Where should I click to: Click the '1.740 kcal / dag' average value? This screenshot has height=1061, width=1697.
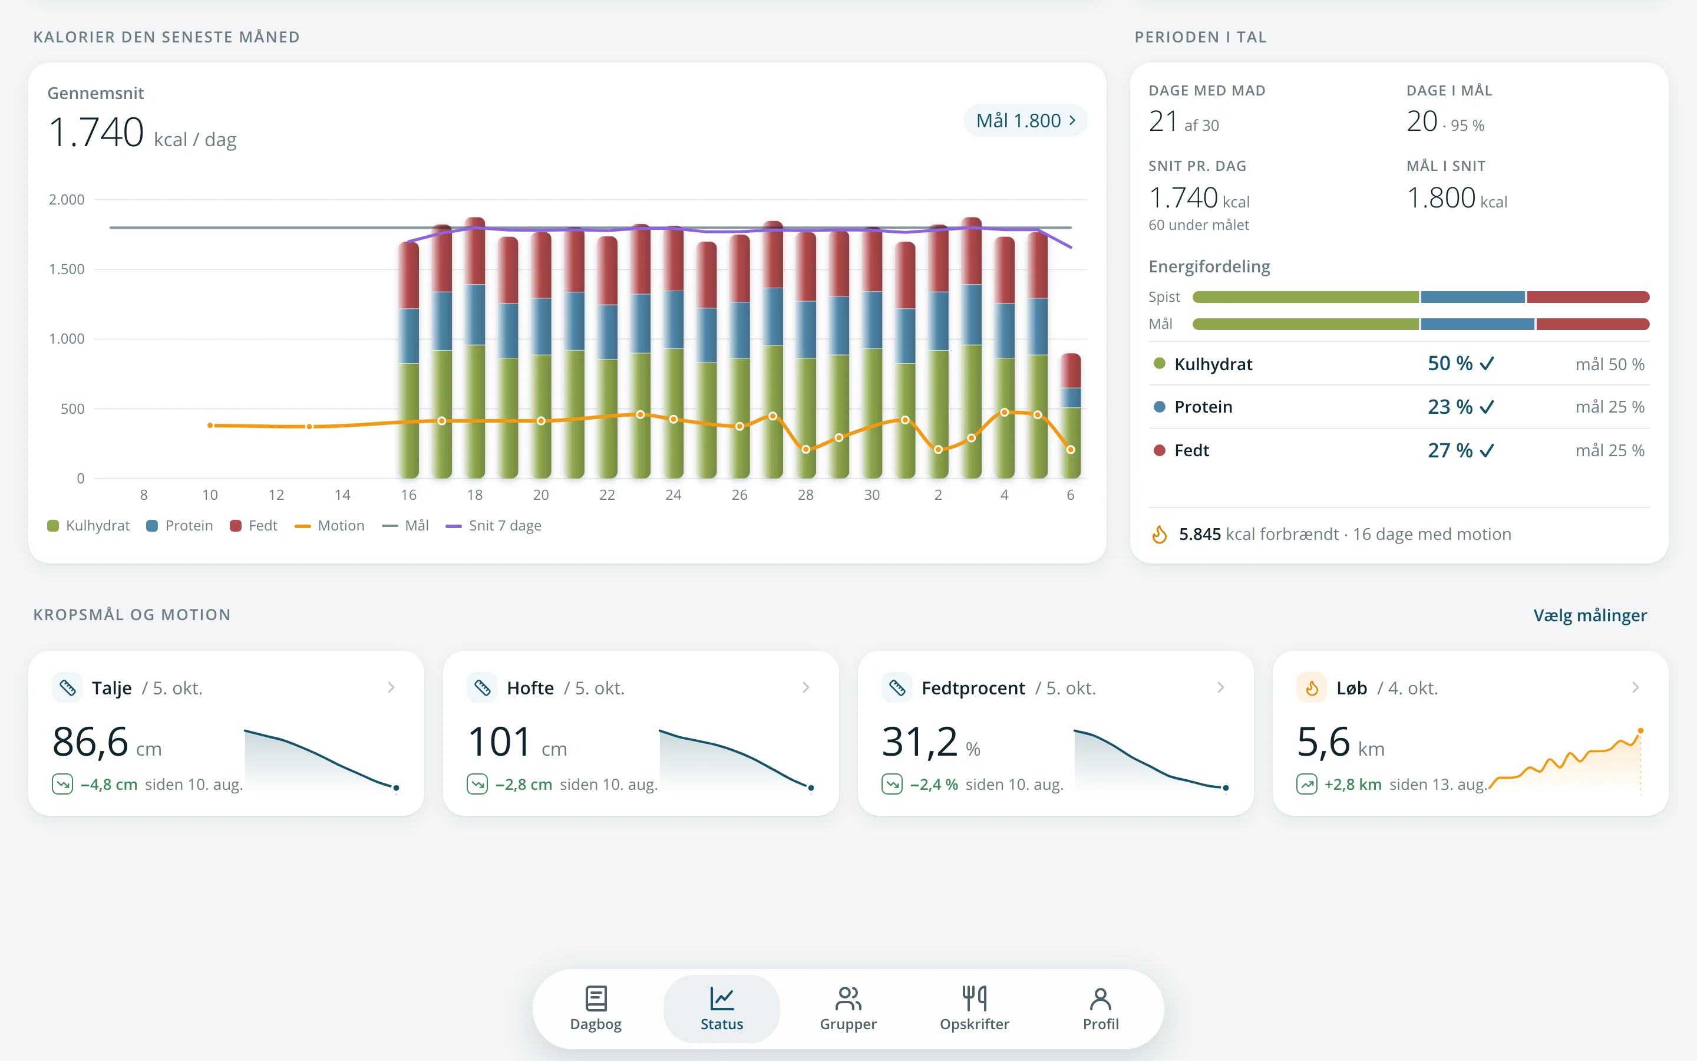143,133
